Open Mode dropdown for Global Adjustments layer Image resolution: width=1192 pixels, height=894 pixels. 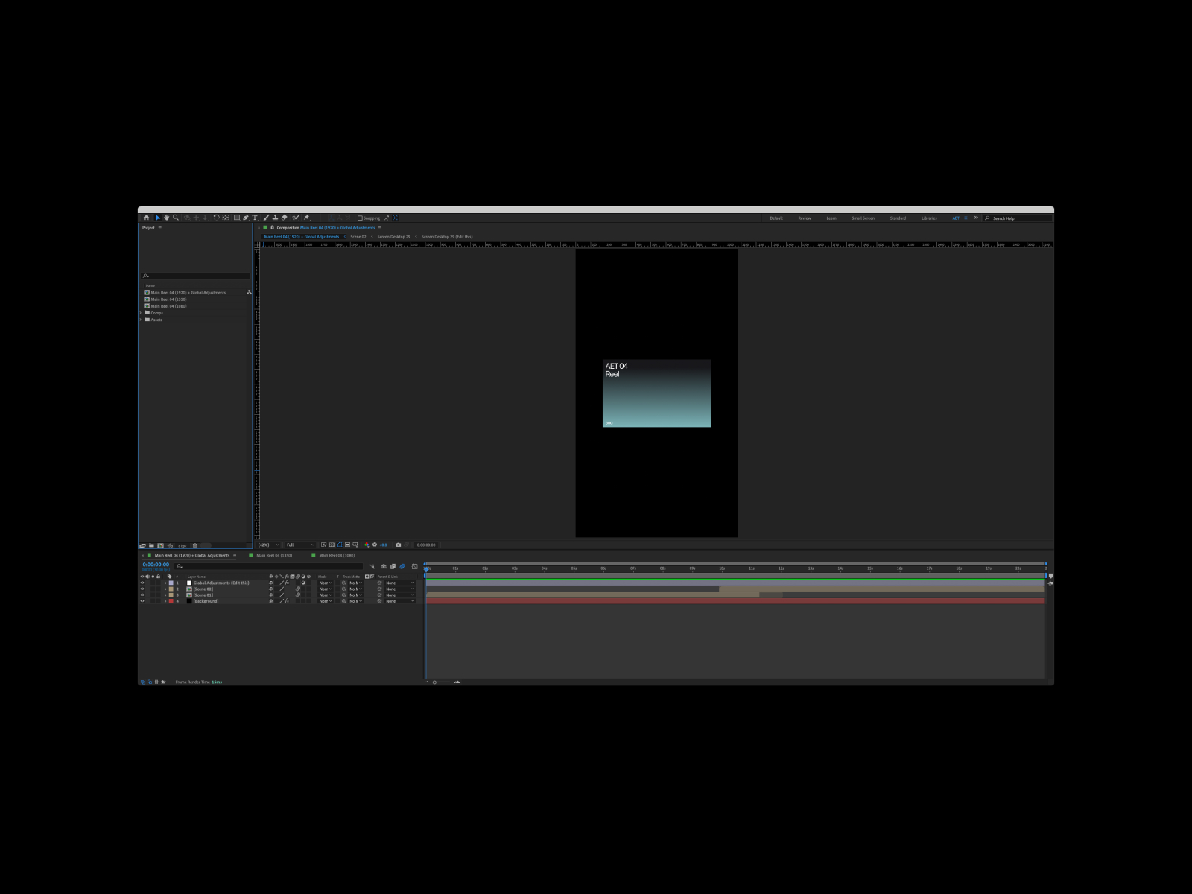point(326,583)
